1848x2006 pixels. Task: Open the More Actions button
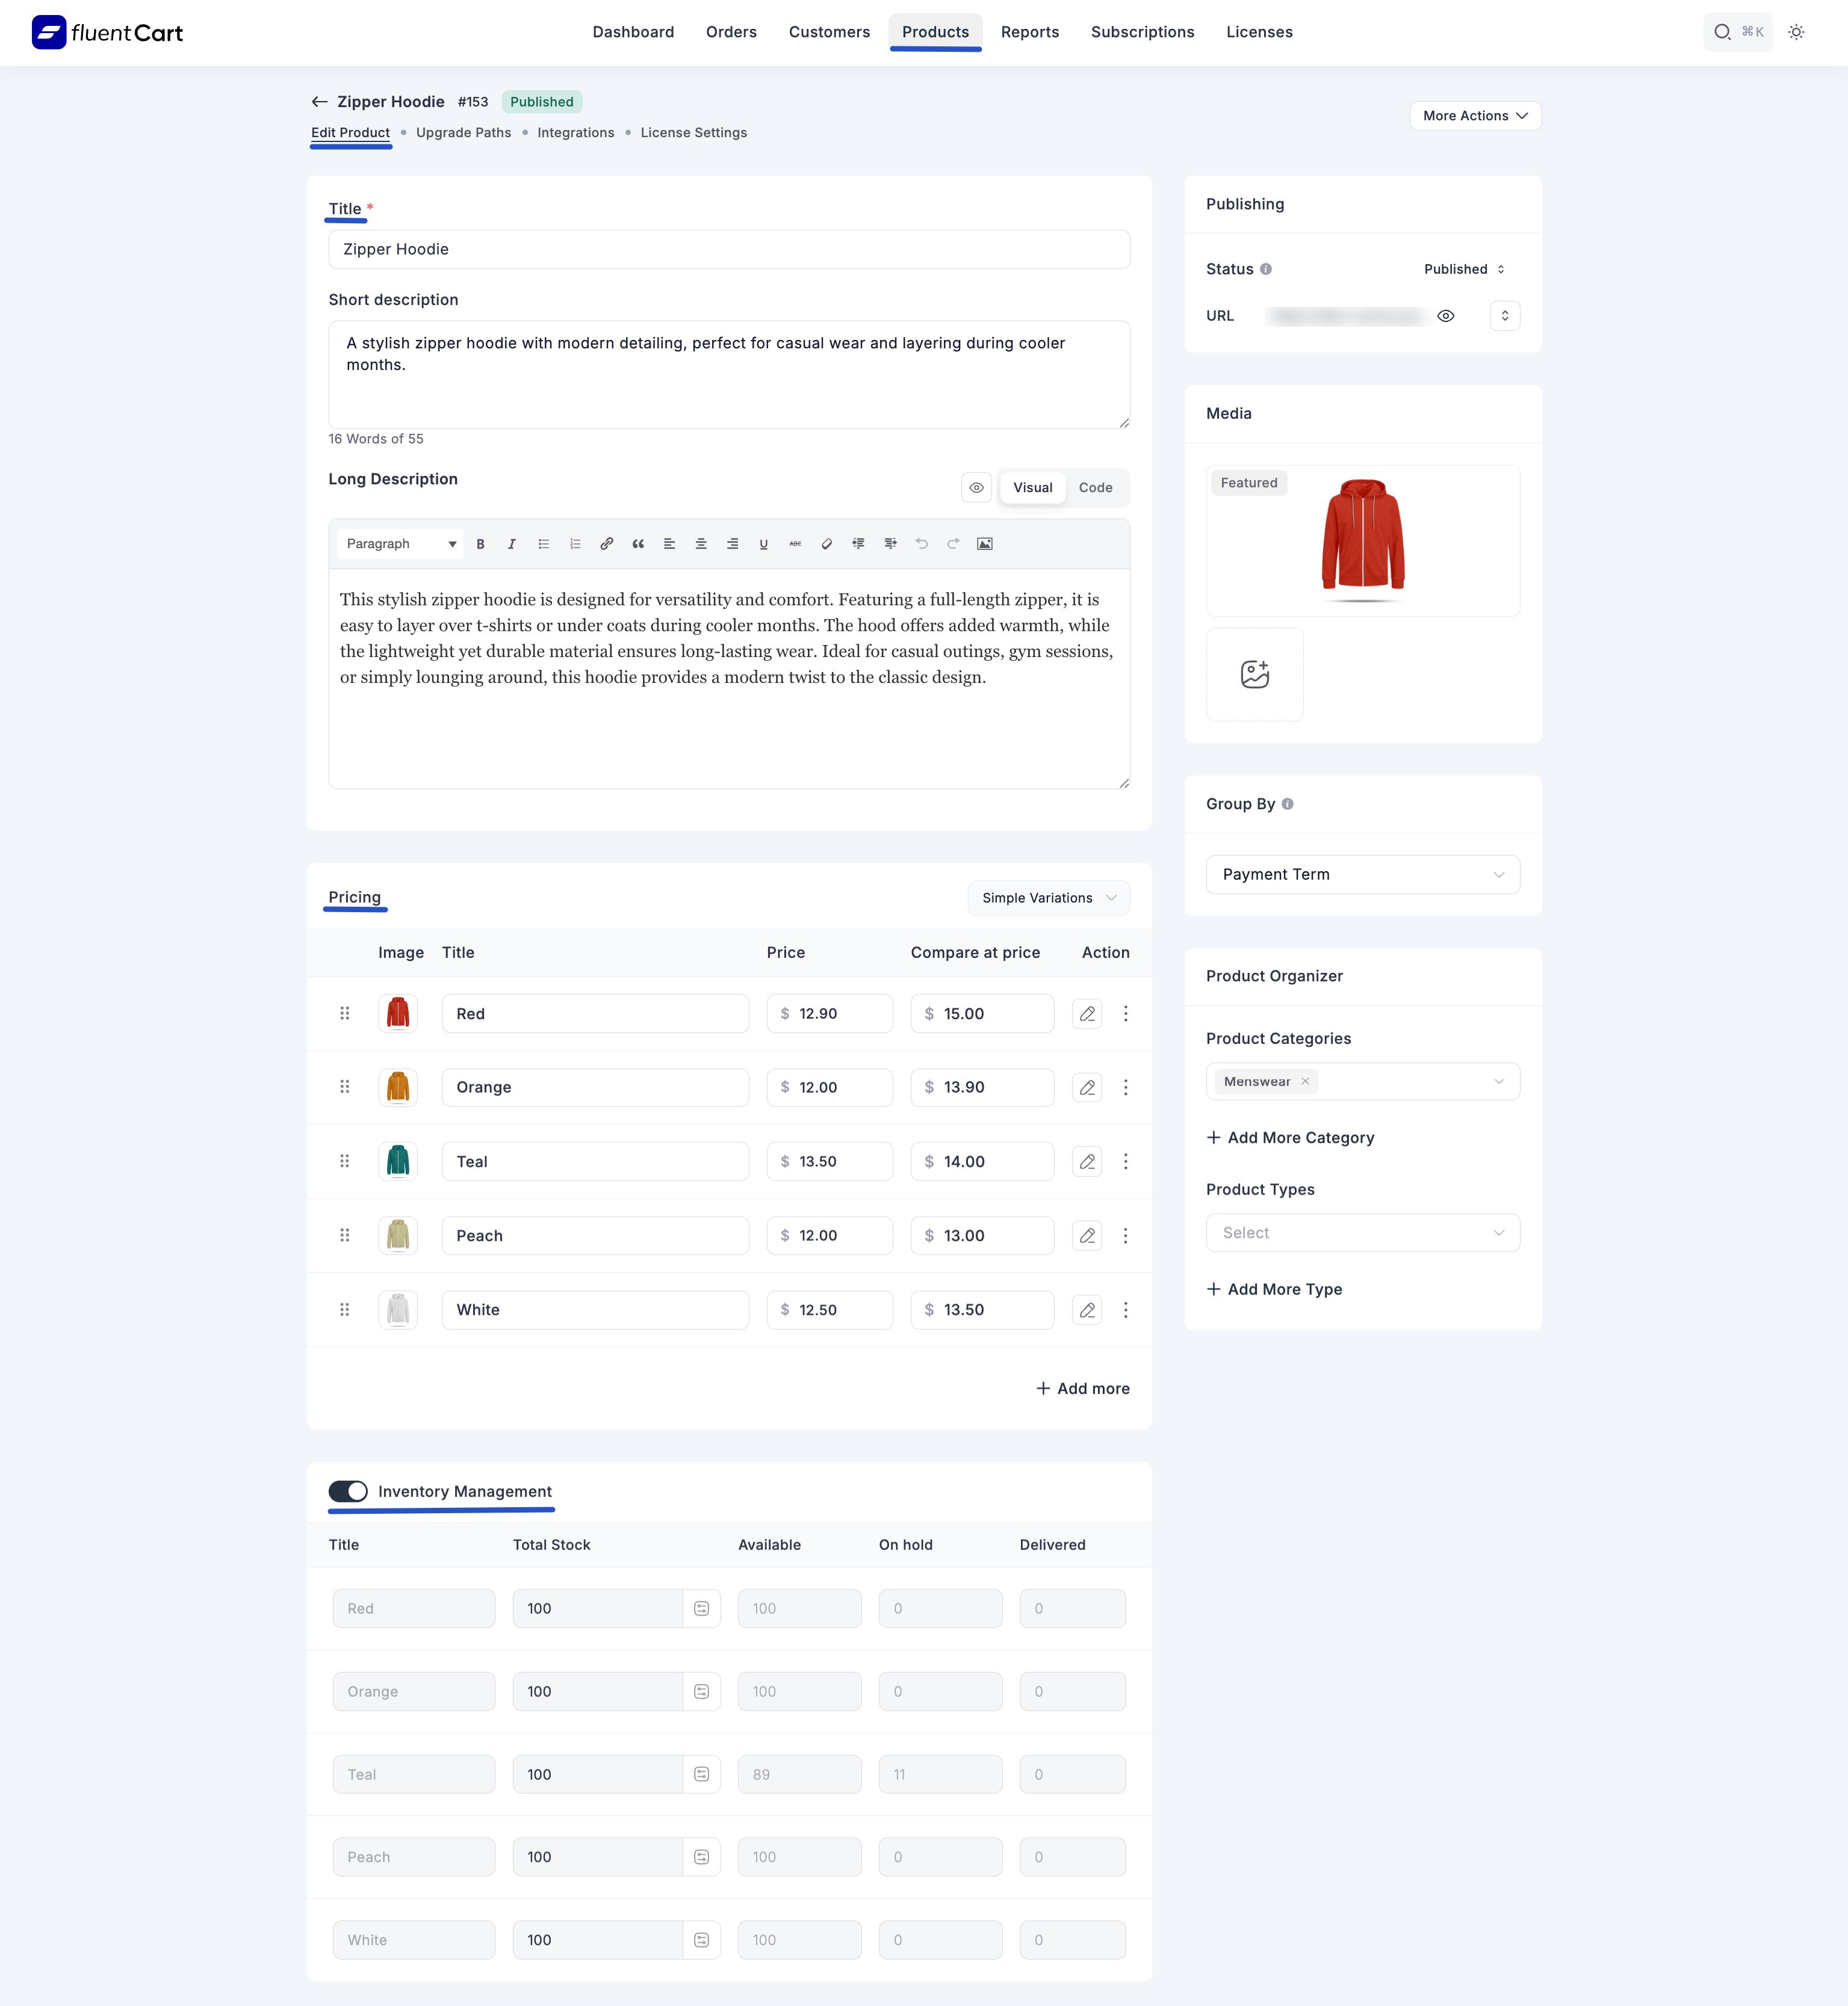[1474, 116]
